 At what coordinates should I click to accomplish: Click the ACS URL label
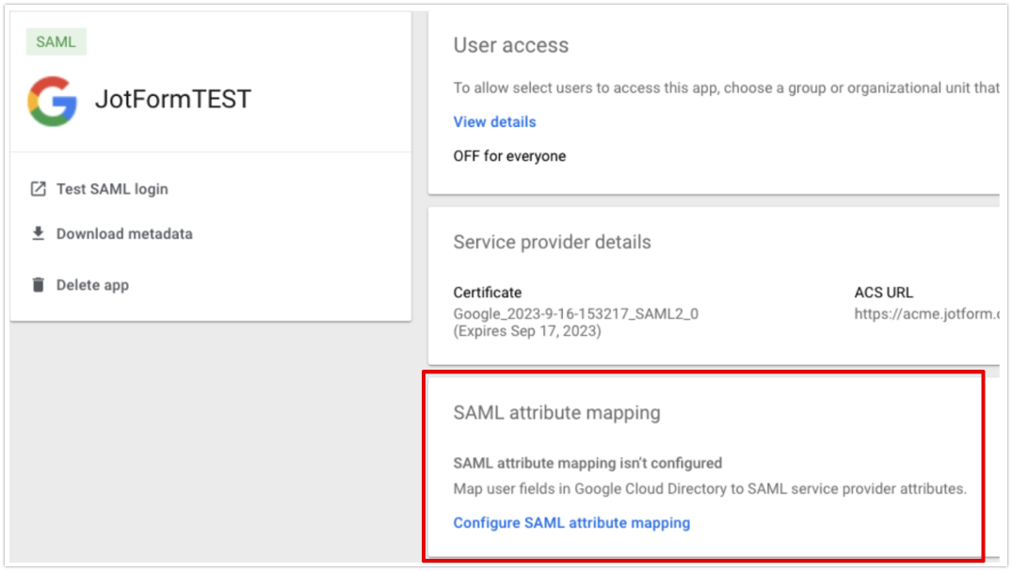883,293
